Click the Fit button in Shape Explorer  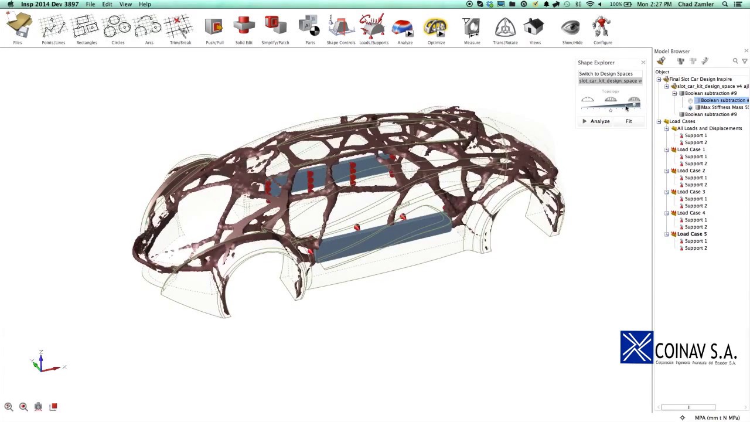click(x=629, y=121)
